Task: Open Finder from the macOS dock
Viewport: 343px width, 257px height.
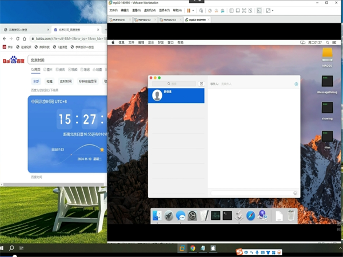Action: (x=157, y=216)
